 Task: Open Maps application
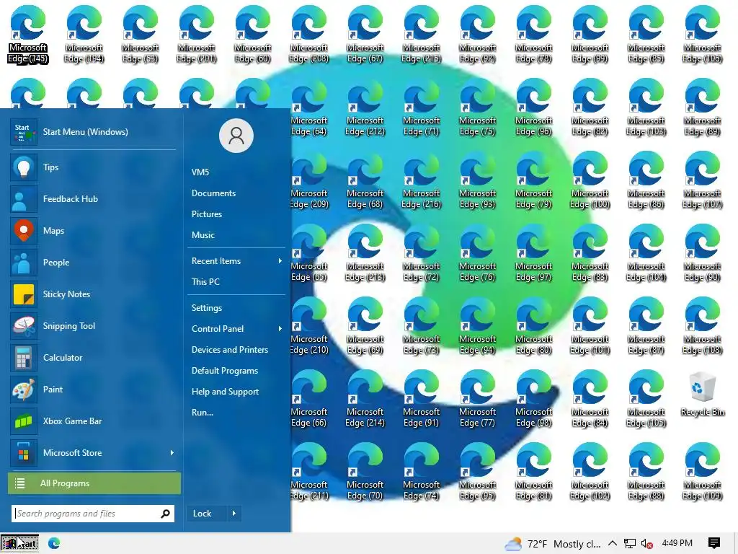(93, 231)
